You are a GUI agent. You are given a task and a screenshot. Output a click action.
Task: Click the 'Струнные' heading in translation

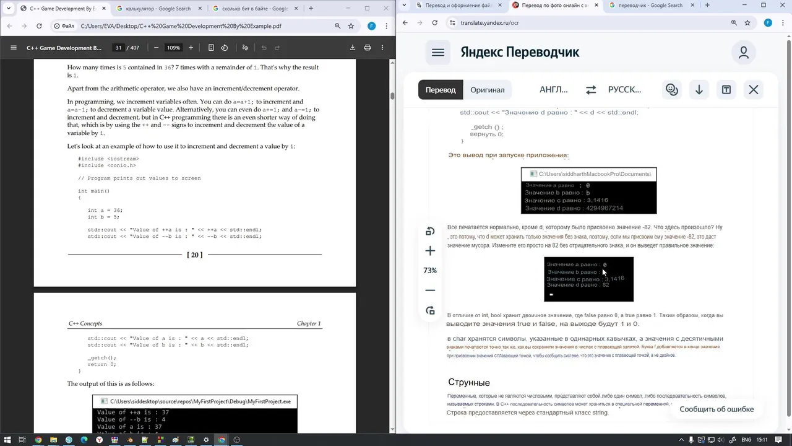point(469,382)
